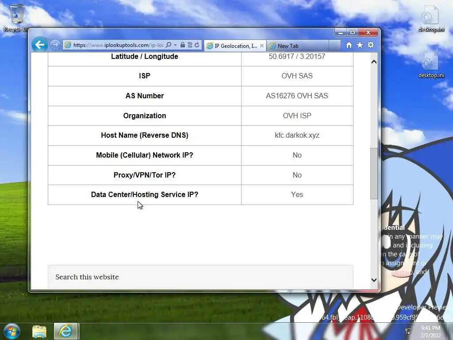
Task: Open the Home page icon
Action: pos(349,45)
